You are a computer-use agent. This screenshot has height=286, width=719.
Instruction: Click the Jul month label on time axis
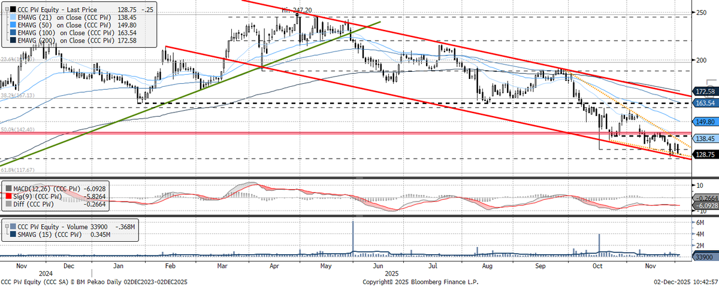tap(432, 265)
